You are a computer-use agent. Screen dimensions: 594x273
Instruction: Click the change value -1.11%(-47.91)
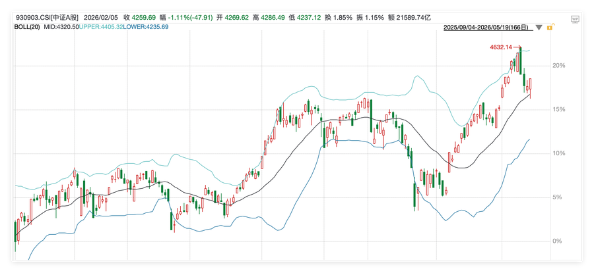(x=191, y=18)
